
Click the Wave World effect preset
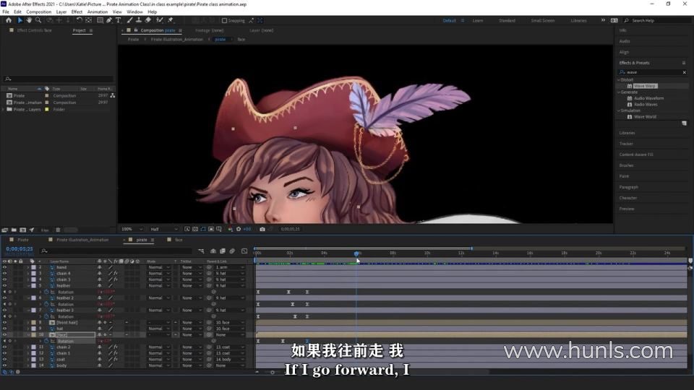645,117
